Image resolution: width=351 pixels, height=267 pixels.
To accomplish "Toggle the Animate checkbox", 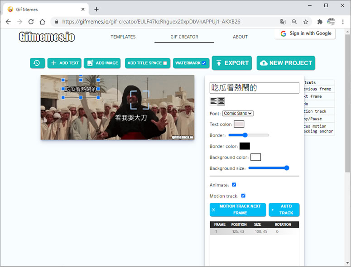I will click(x=234, y=185).
